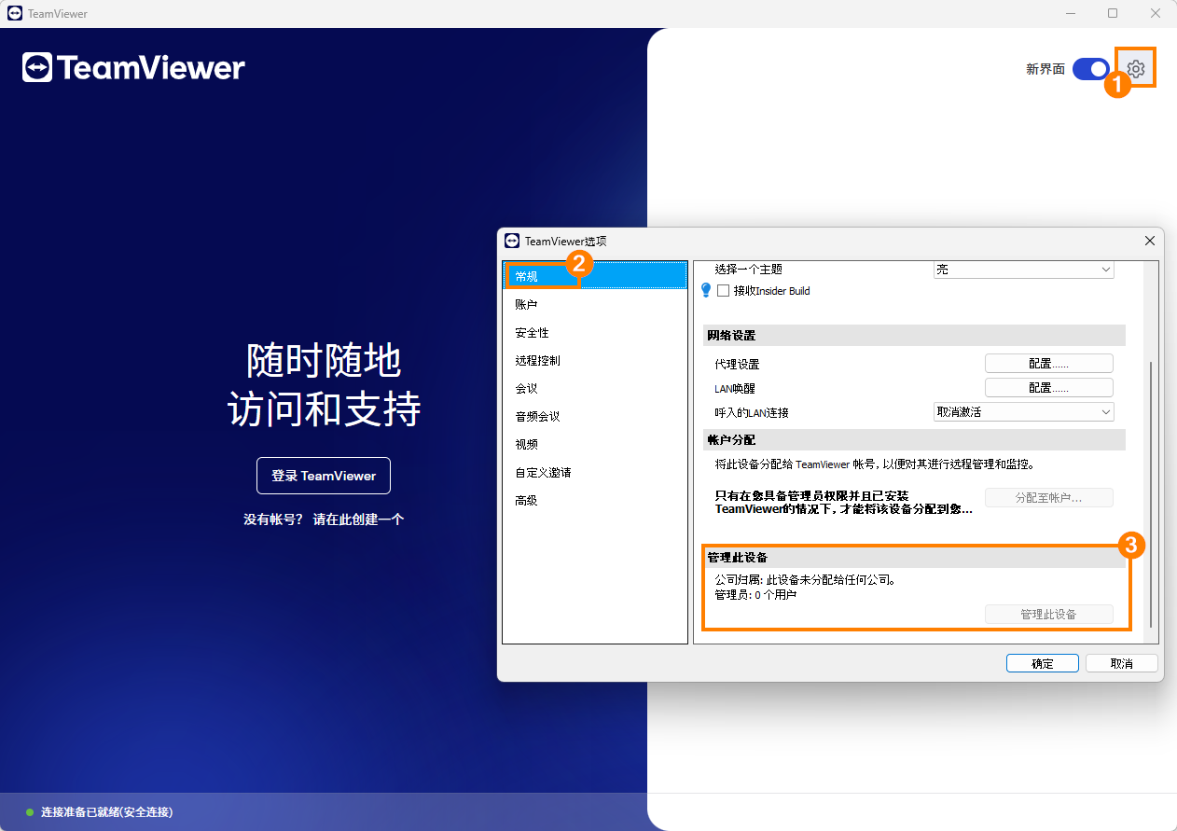Open settings via the gear icon
Screen dimensions: 1177x831
pyautogui.click(x=1135, y=69)
